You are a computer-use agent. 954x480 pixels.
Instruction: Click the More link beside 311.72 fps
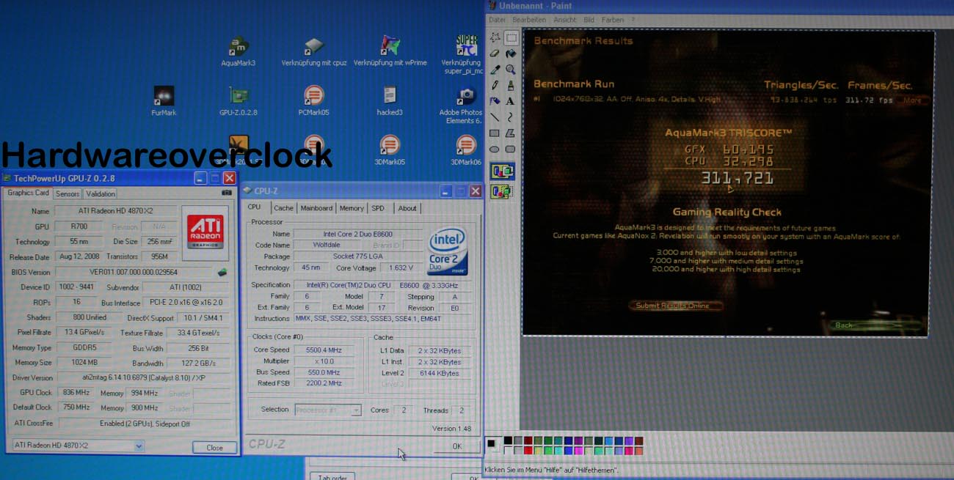pyautogui.click(x=911, y=100)
